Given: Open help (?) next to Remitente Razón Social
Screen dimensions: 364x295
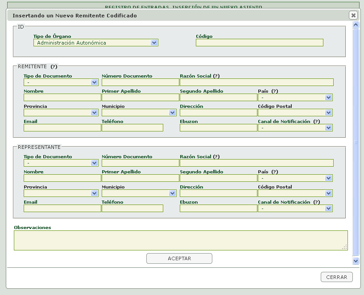Looking at the screenshot, I should tap(216, 76).
